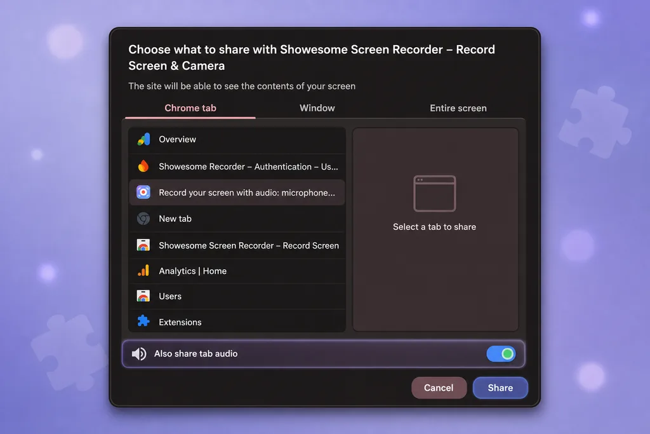
Task: Click the Share button
Action: click(500, 388)
